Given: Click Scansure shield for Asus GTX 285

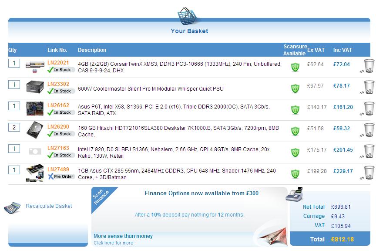Looking at the screenshot, I should pos(295,174).
